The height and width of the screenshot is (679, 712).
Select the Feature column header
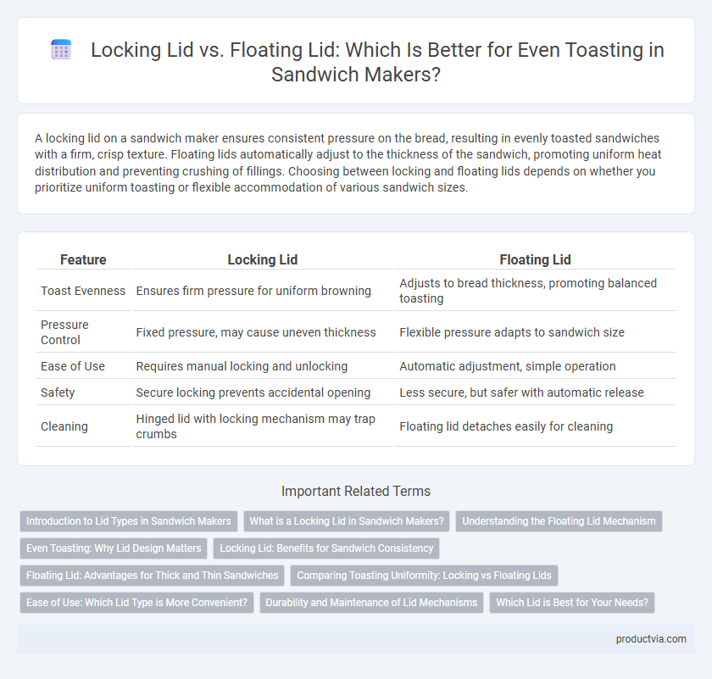point(83,259)
